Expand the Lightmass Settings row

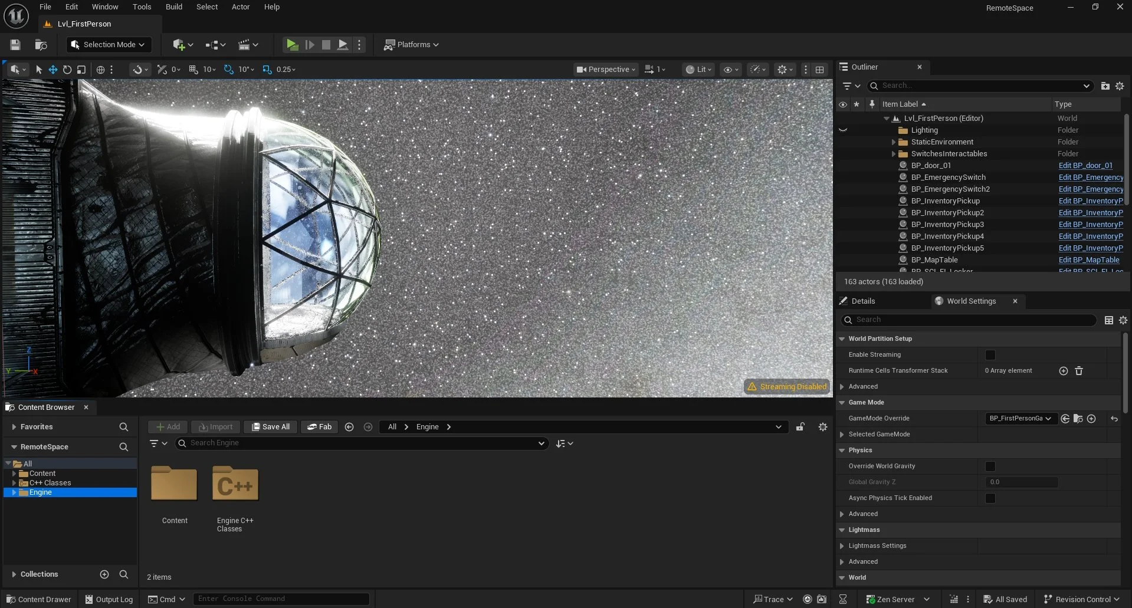842,546
